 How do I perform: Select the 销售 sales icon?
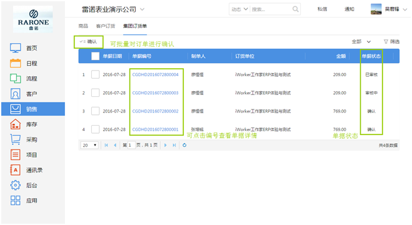pyautogui.click(x=15, y=109)
